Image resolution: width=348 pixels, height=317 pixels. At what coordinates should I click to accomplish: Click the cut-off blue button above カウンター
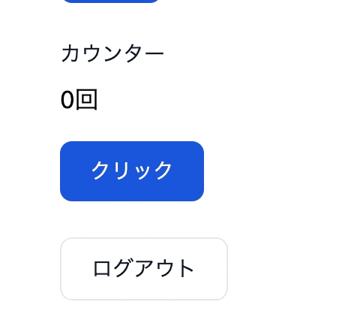pos(110,1)
